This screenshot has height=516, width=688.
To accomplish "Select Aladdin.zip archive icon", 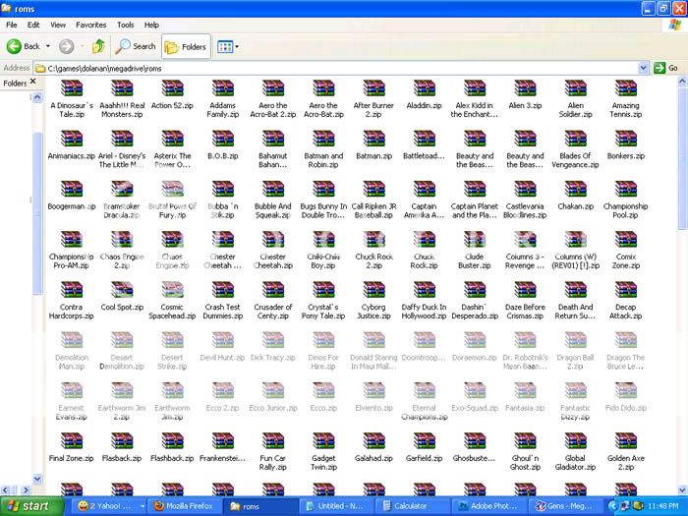I will tap(425, 88).
